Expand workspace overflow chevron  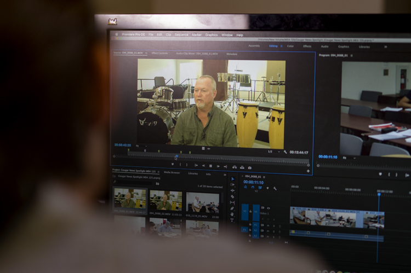[x=385, y=47]
